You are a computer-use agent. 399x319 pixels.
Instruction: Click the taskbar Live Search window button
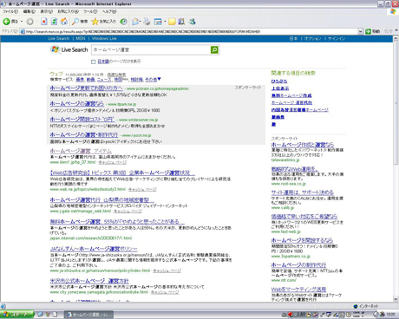click(88, 315)
